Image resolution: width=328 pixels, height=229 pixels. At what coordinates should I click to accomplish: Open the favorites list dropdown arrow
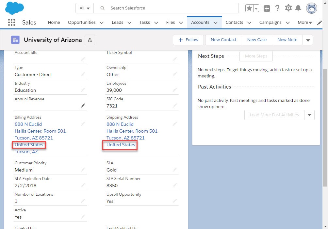click(256, 8)
